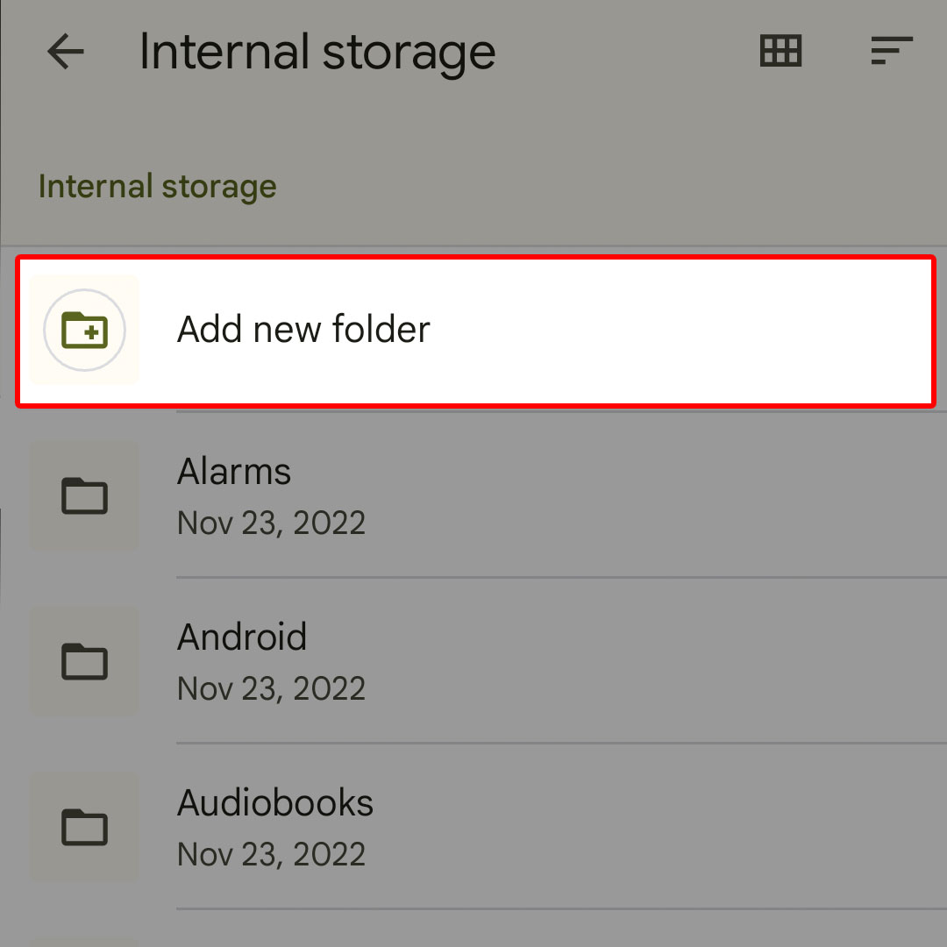
Task: Click the Internal storage title
Action: point(317,52)
